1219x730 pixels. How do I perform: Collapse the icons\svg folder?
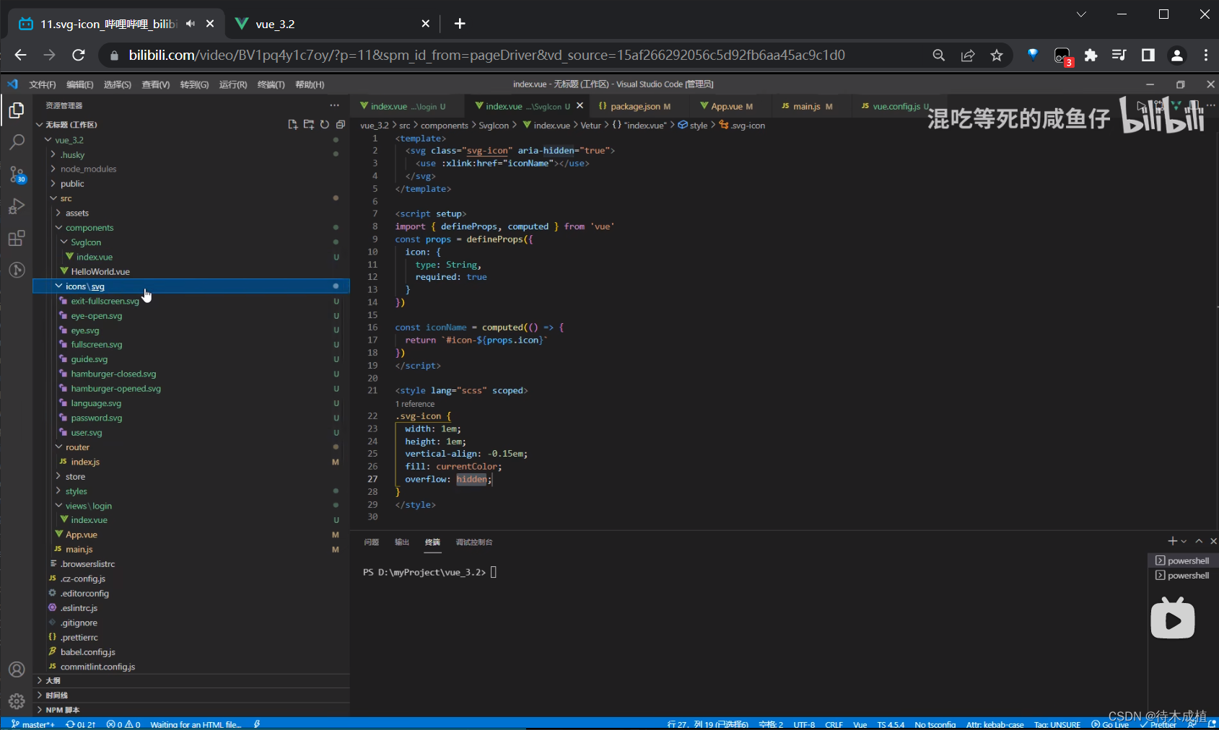(x=58, y=286)
